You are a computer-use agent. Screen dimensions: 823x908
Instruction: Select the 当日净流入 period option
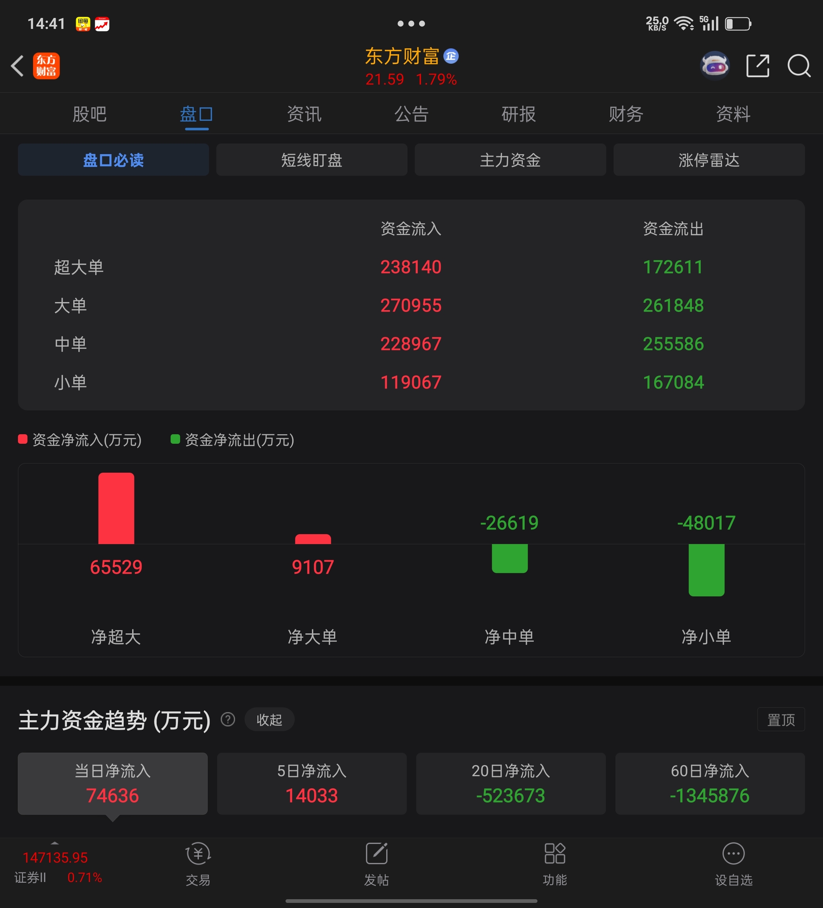113,783
